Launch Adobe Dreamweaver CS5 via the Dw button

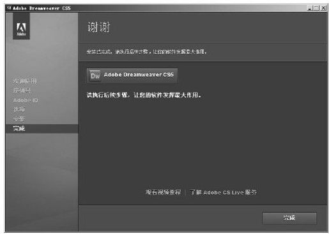coord(132,75)
